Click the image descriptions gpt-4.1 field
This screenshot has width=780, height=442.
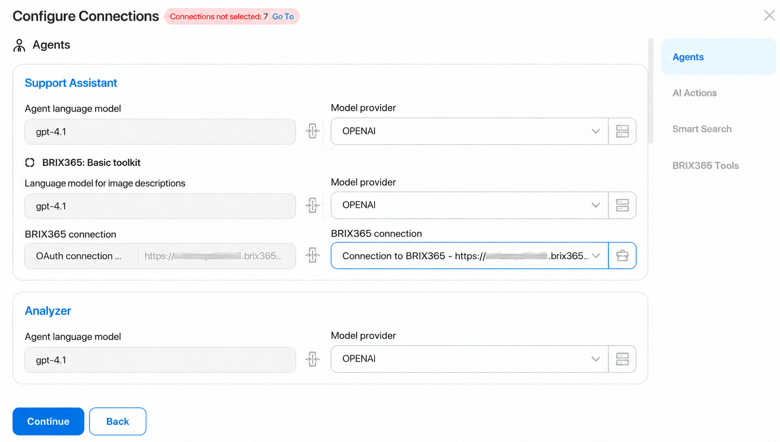click(160, 206)
